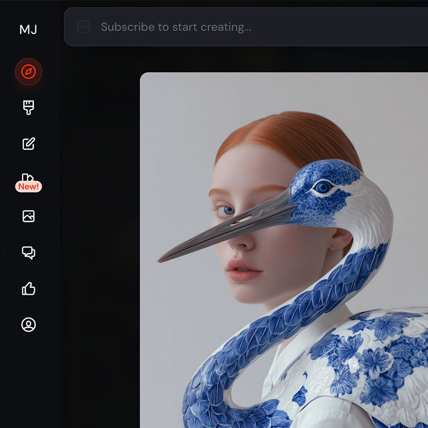Screen dimensions: 428x428
Task: Open the Explore compass icon
Action: click(28, 72)
